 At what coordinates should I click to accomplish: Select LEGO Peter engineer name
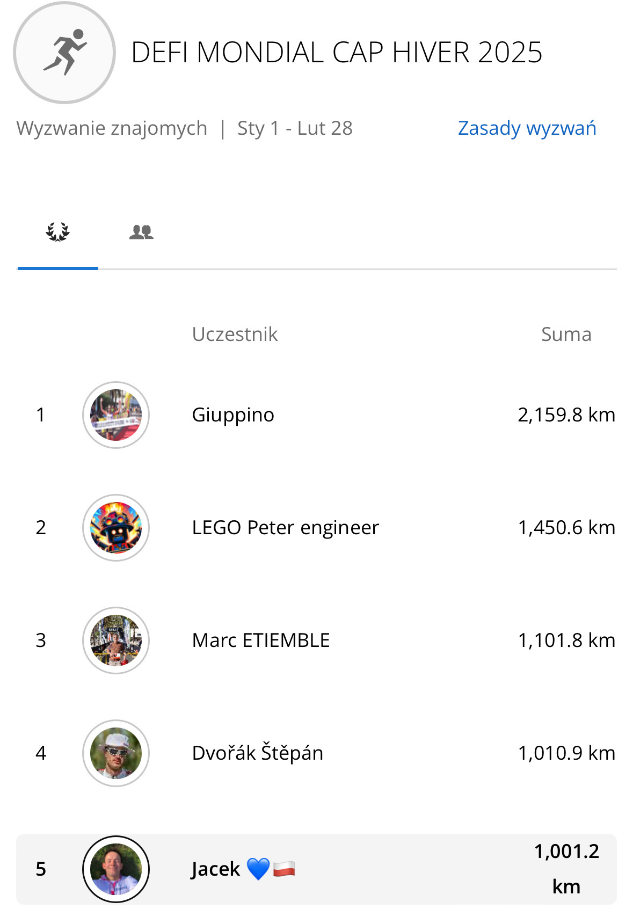285,528
